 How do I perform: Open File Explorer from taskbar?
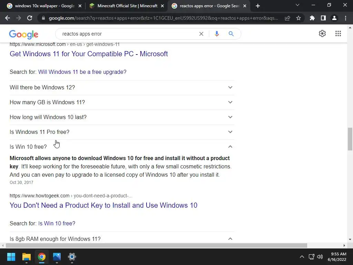(x=26, y=257)
